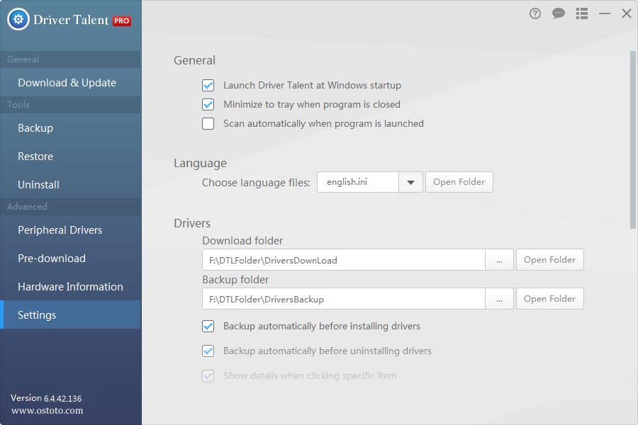Click Open Folder for the Download folder
The width and height of the screenshot is (638, 425).
click(x=549, y=260)
